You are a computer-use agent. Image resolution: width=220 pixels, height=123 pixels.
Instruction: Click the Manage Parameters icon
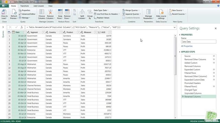[148, 12]
